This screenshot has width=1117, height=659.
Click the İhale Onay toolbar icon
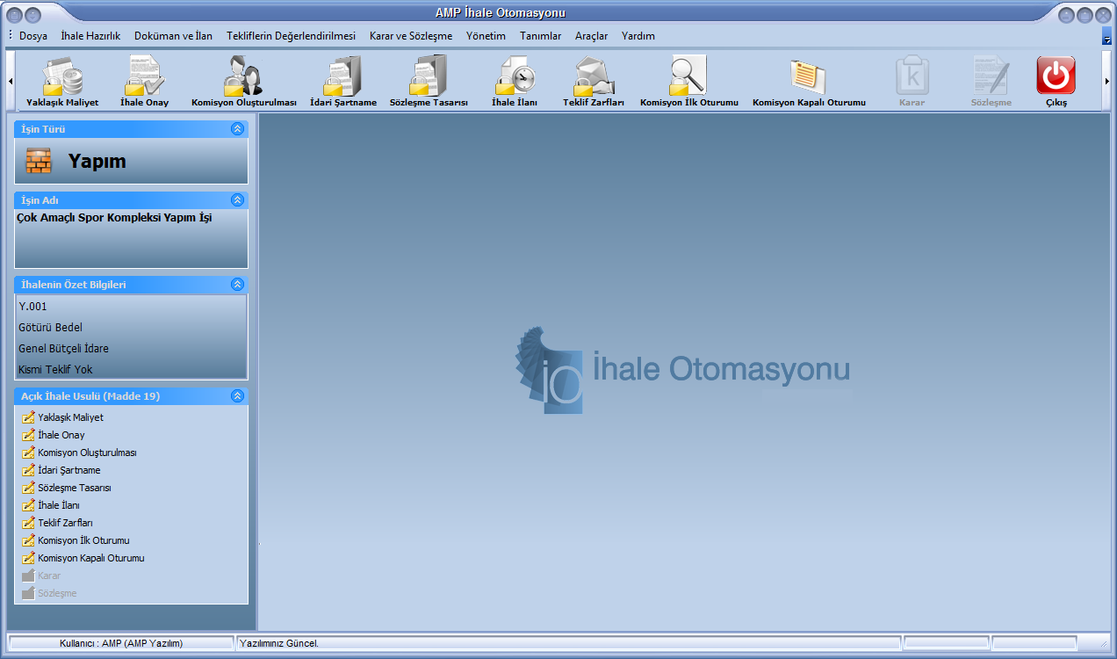coord(144,77)
